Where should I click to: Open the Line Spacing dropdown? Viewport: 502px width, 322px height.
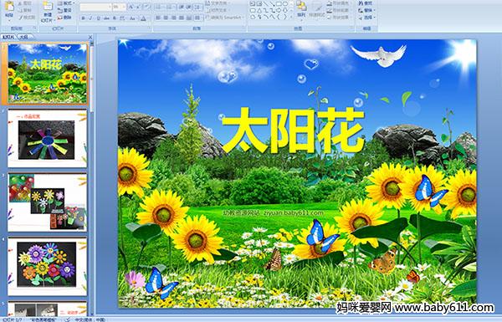tap(198, 7)
